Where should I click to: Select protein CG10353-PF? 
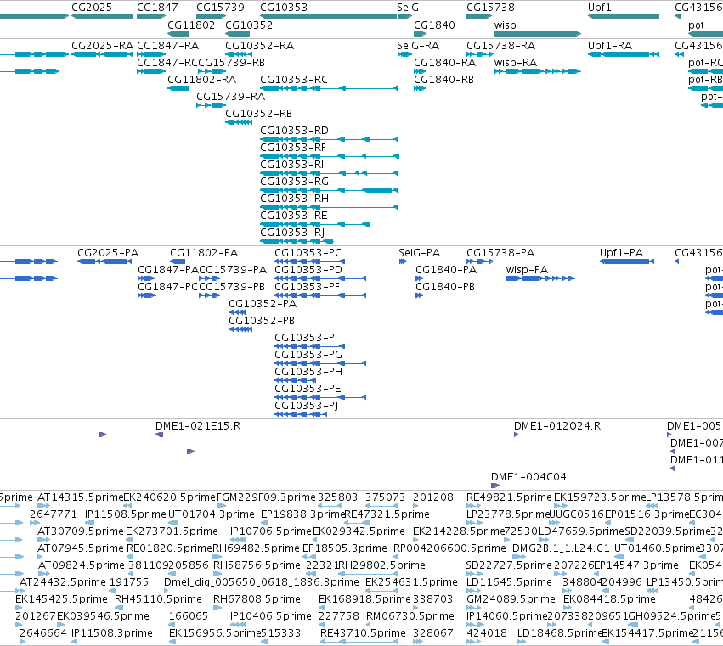point(307,287)
